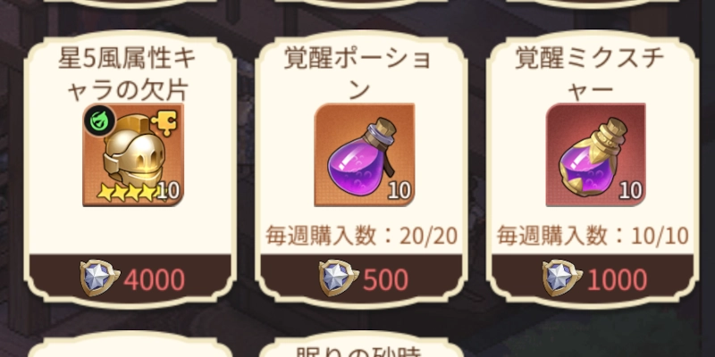Tap the green wind attribute badge
This screenshot has height=357, width=715.
[100, 121]
